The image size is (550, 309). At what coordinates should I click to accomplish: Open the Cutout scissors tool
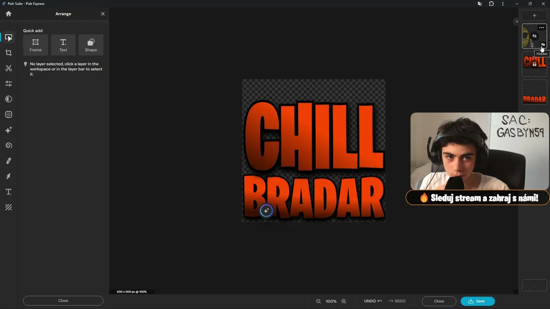[9, 68]
